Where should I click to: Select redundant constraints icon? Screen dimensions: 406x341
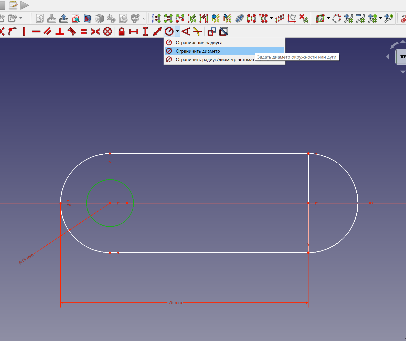tap(192, 18)
